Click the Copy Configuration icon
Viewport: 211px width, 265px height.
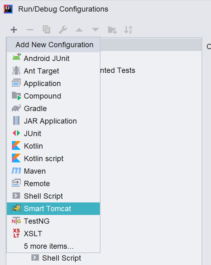click(46, 30)
